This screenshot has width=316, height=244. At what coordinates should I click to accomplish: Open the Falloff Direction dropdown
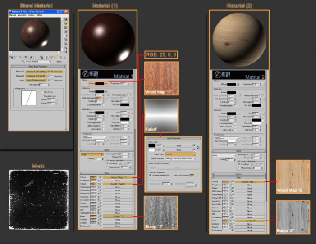180,158
